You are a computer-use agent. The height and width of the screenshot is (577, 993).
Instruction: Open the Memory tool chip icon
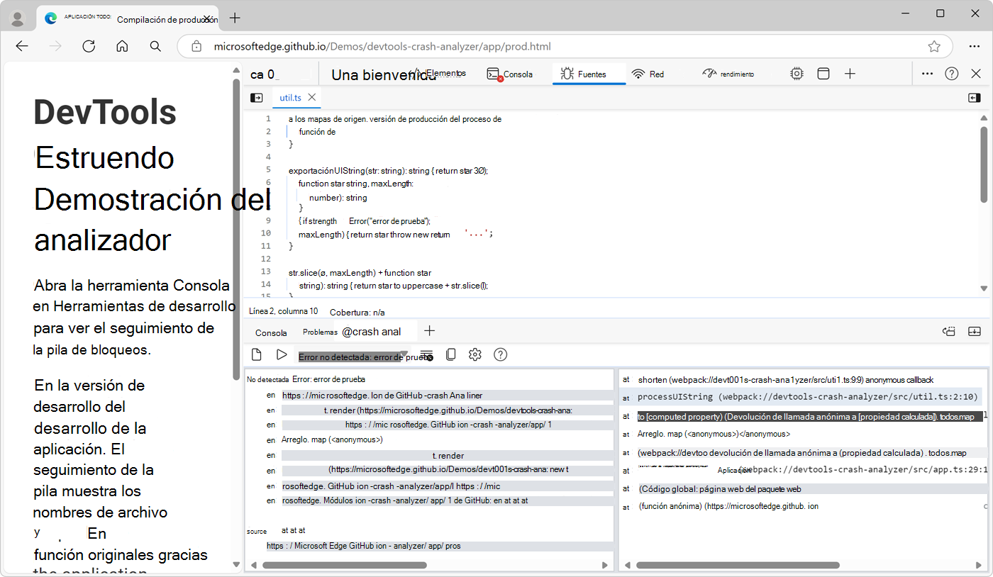coord(797,74)
